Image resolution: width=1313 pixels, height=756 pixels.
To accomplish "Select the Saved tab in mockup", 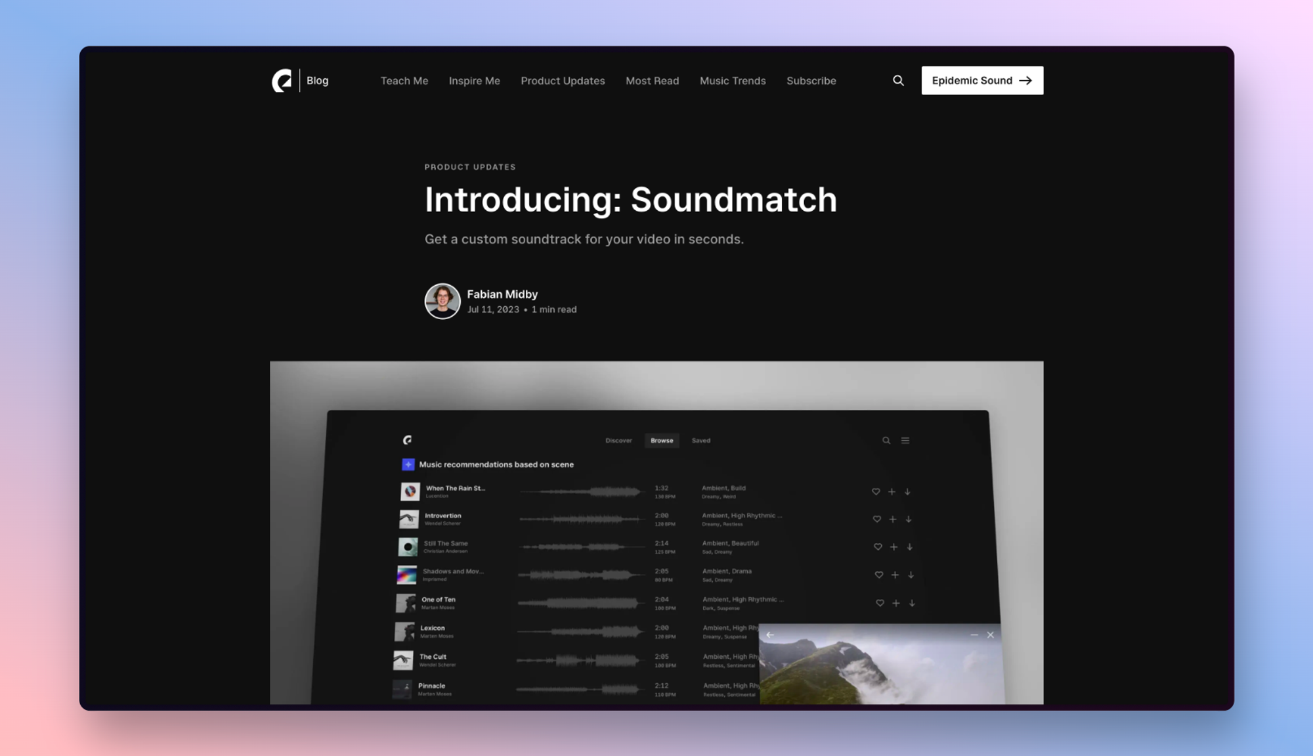I will [x=700, y=441].
